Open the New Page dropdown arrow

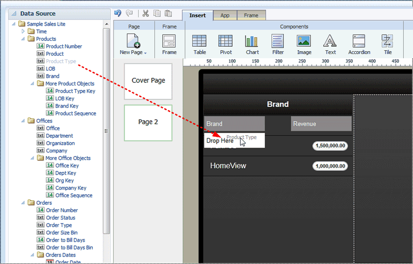click(x=146, y=53)
